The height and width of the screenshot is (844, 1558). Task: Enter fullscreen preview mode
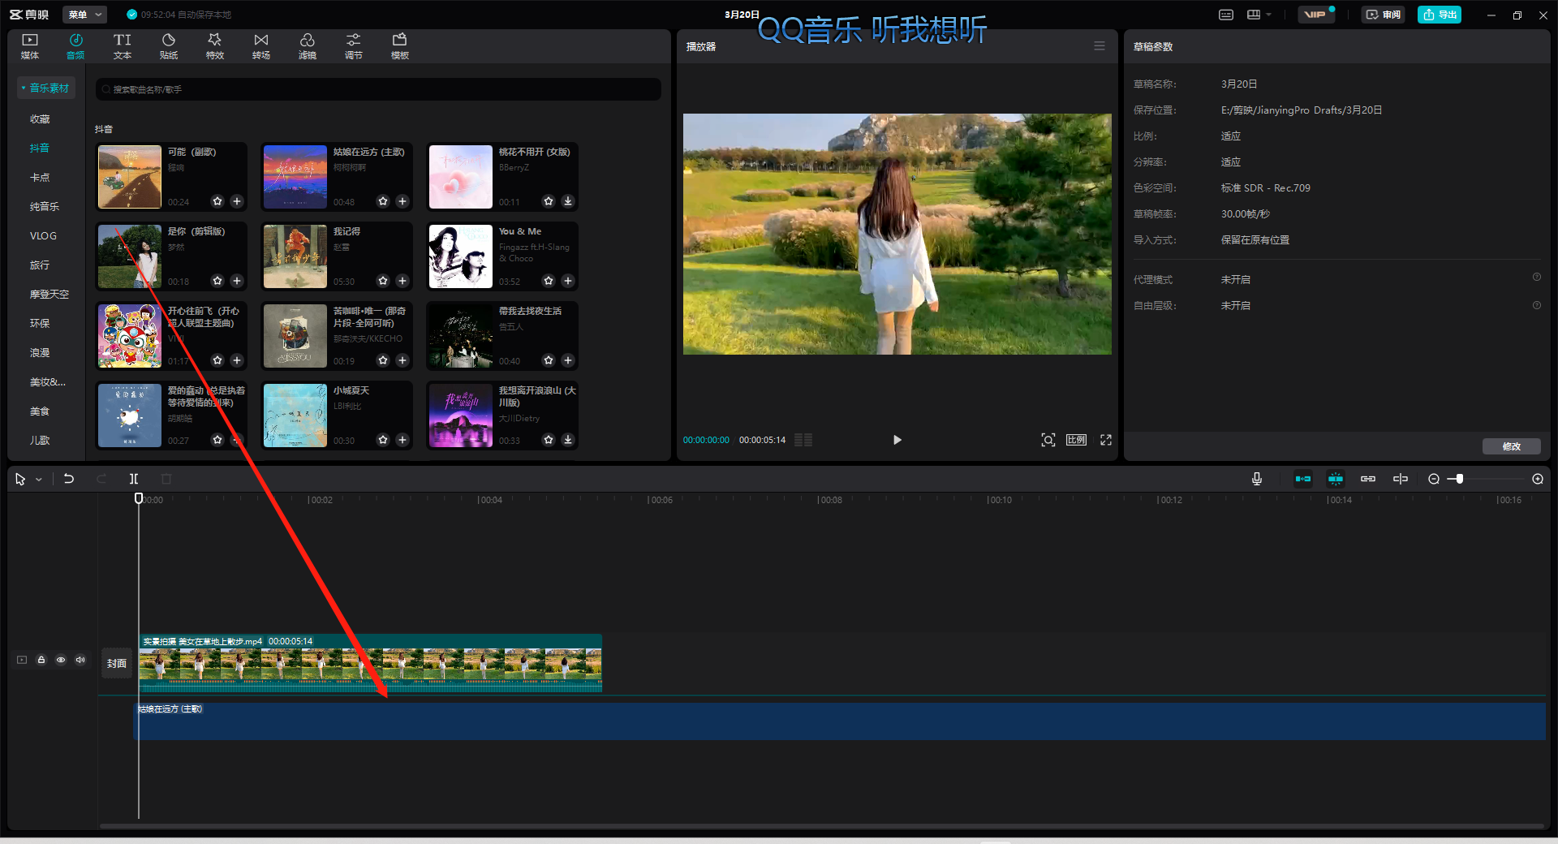coord(1106,440)
